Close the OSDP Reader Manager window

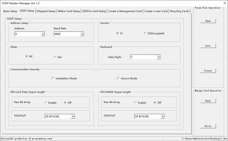[224, 3]
